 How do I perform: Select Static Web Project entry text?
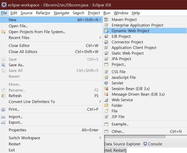tap(128, 53)
